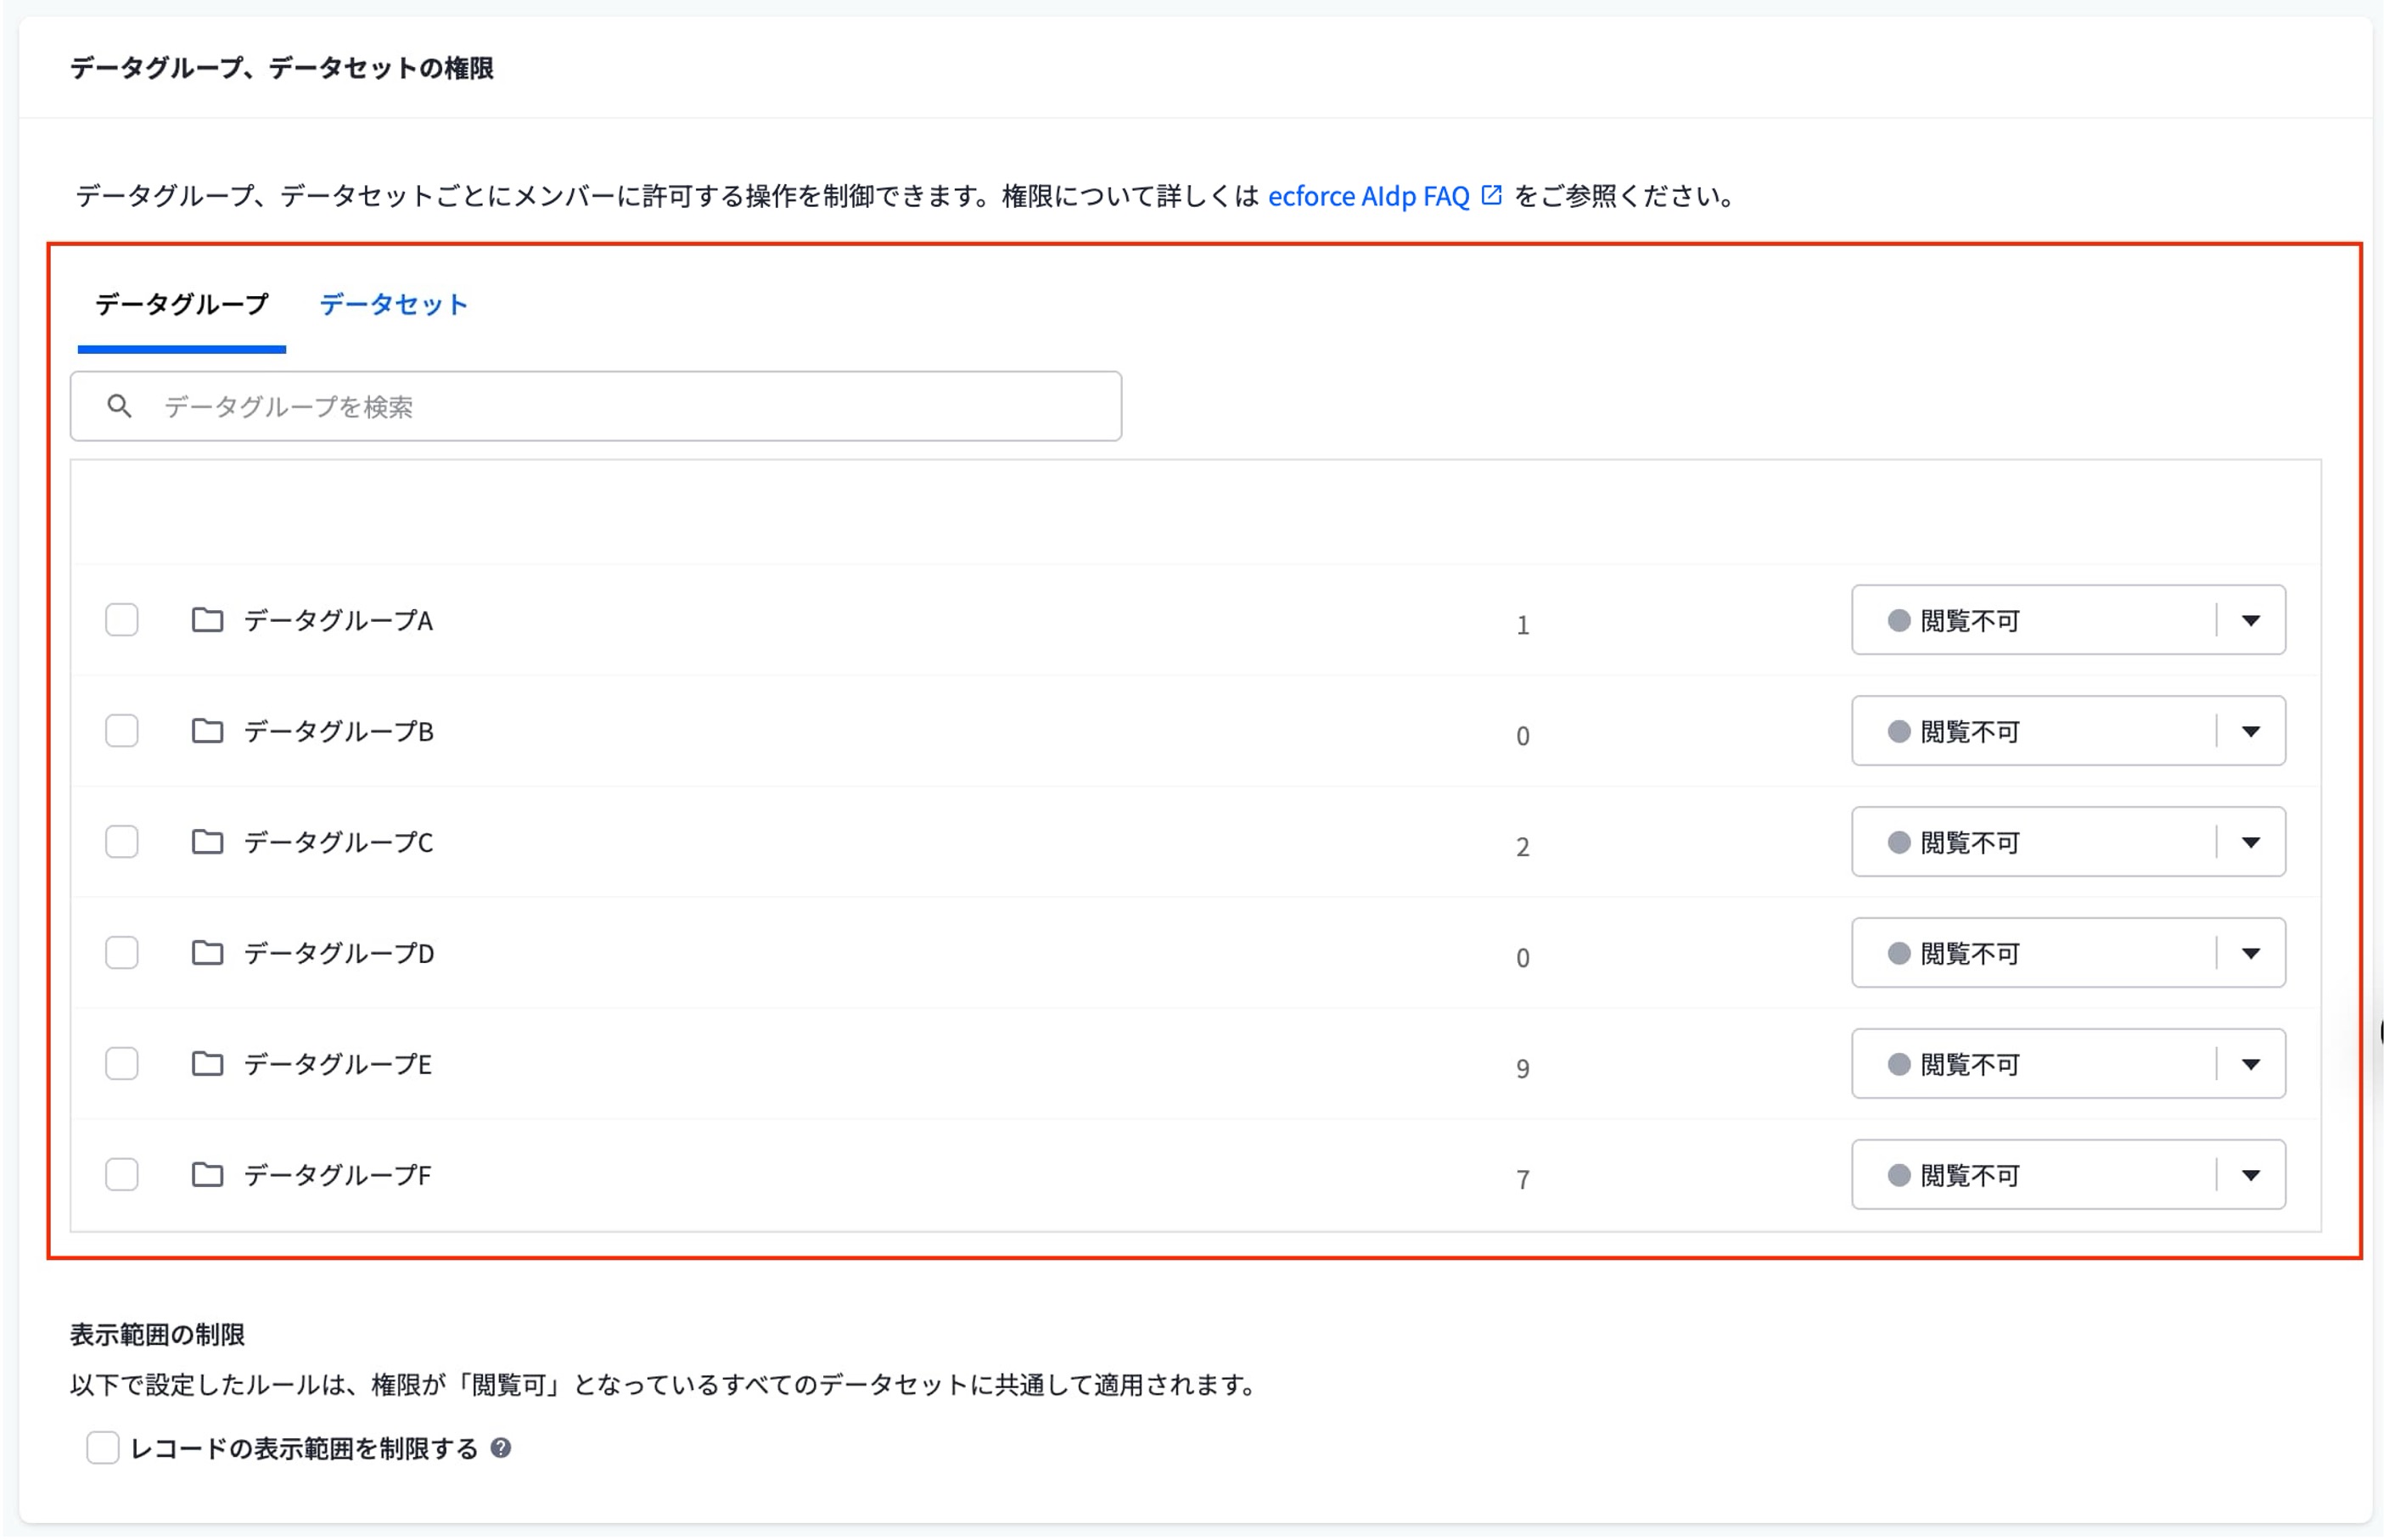The width and height of the screenshot is (2384, 1540).
Task: Click the folder icon for データグループF
Action: [207, 1175]
